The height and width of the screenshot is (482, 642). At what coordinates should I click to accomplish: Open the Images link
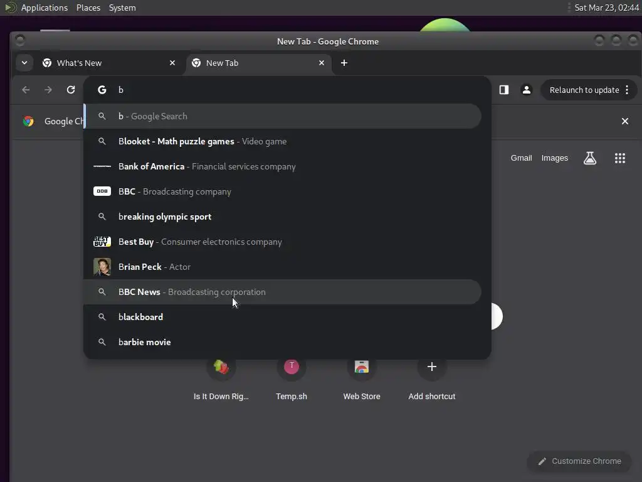[554, 158]
